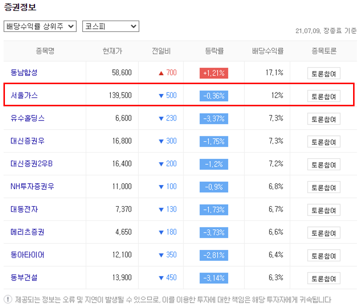Image resolution: width=359 pixels, height=308 pixels.
Task: Click the +1.21% change badge
Action: pos(214,73)
